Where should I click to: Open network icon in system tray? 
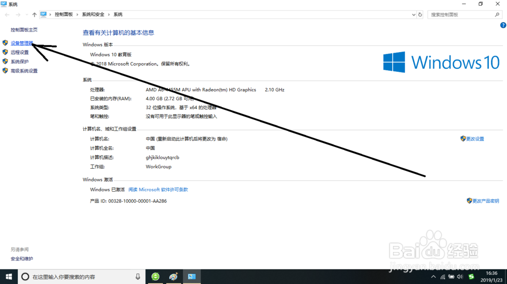pyautogui.click(x=443, y=277)
